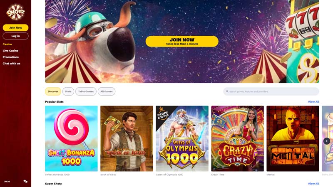Advance Popular Slots carousel with right arrow

tap(327, 141)
